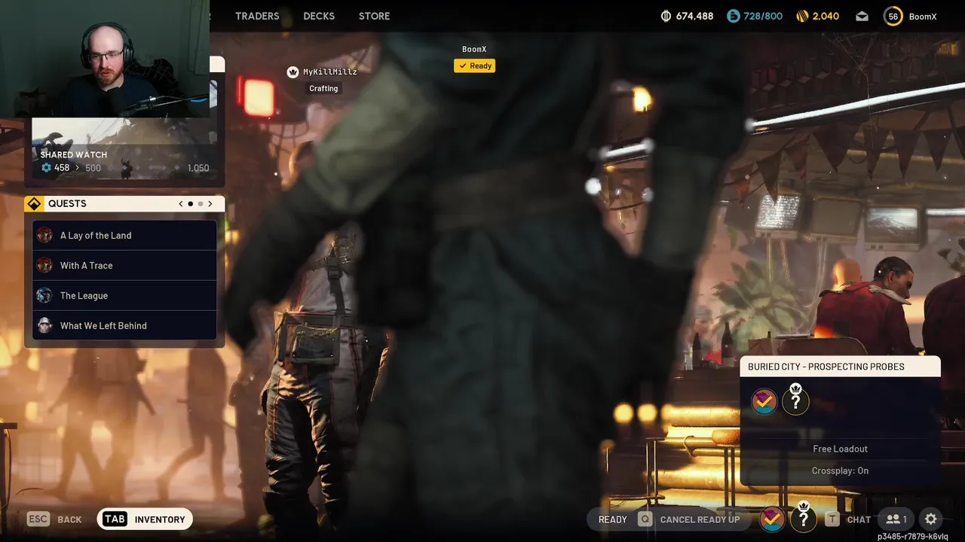Click With A Trace portrait icon
The image size is (965, 542).
(x=44, y=265)
